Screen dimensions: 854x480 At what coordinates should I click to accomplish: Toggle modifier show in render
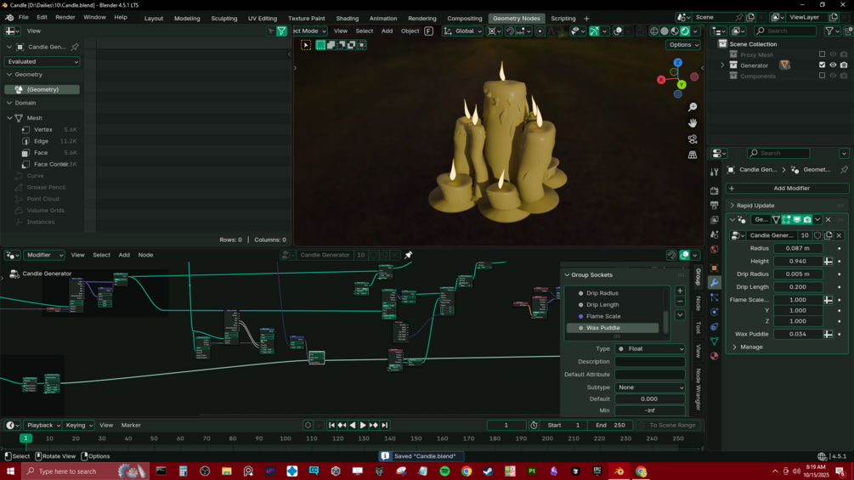[x=807, y=219]
